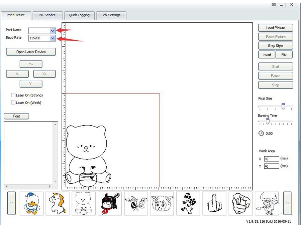
Task: Click the Work Area X input field
Action: (271, 159)
